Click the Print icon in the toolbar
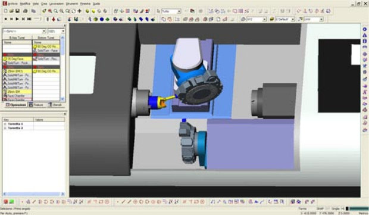 tap(26, 11)
